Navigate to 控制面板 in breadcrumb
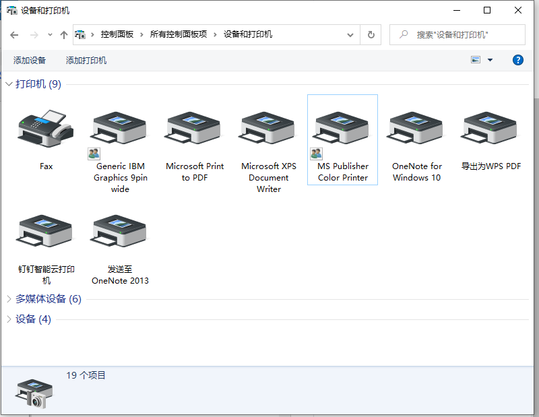The image size is (539, 417). point(117,34)
